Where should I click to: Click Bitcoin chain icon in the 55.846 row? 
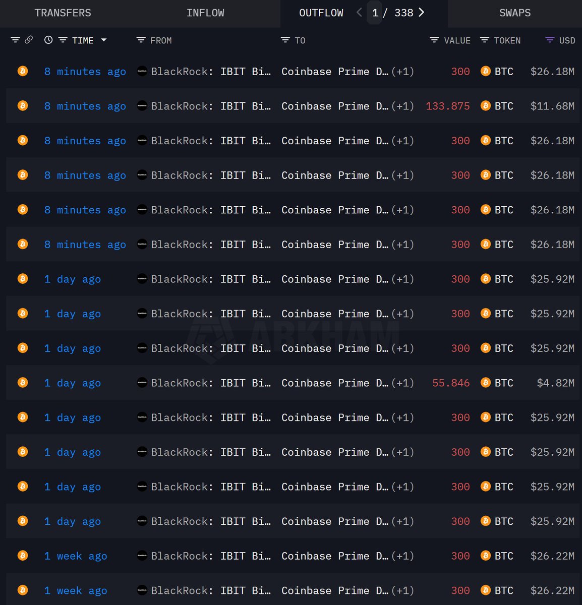(23, 383)
